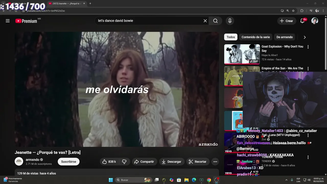Viewport: 327px width, 184px height.
Task: Show hidden system tray icons
Action: pos(286,180)
